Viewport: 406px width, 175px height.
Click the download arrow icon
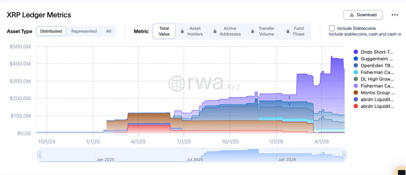[352, 15]
